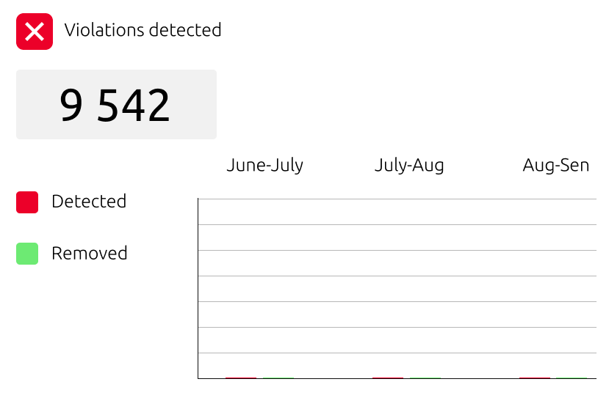Click the 9 542 violations counter box
609x401 pixels.
click(x=116, y=104)
